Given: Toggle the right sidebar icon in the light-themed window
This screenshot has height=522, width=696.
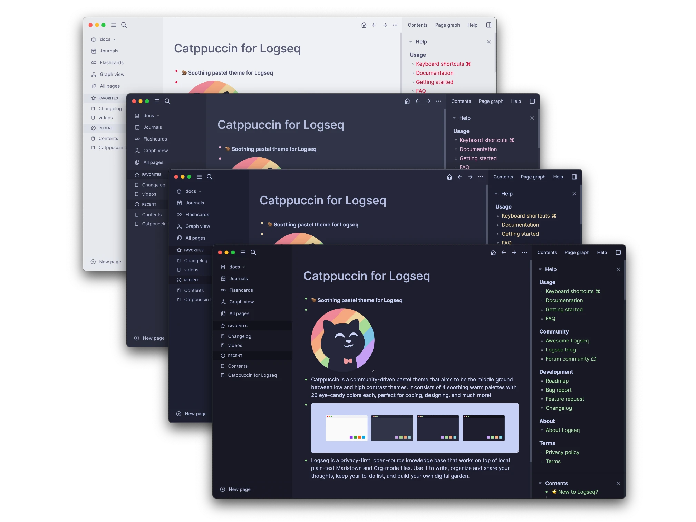Looking at the screenshot, I should click(489, 25).
